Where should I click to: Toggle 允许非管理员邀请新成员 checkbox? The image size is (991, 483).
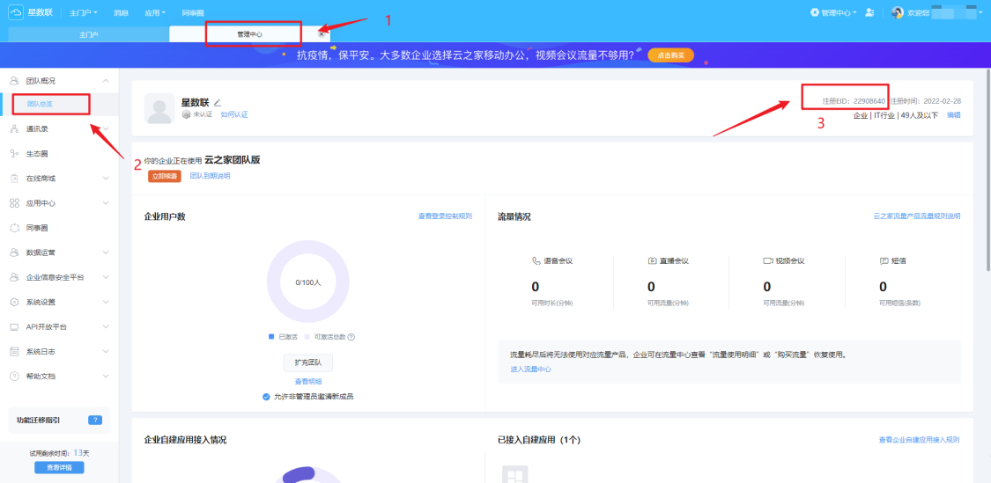point(266,397)
